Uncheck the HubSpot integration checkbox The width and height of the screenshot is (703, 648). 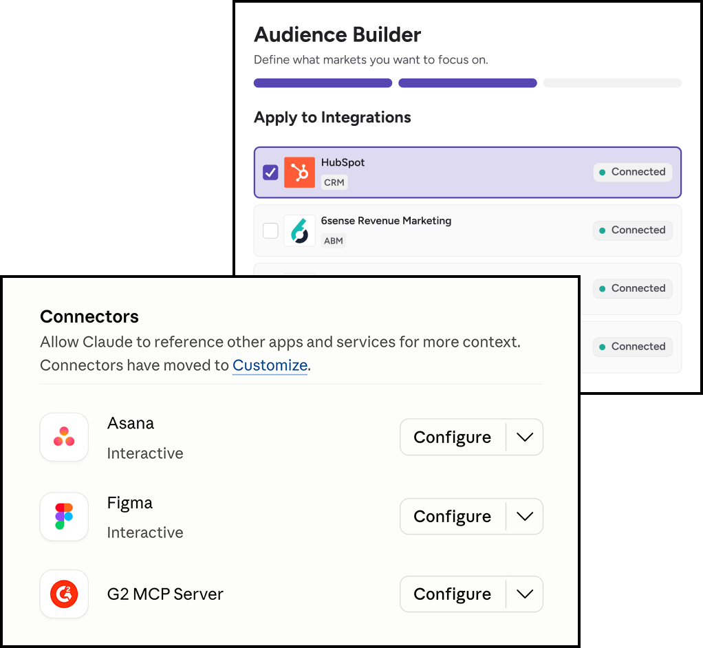[270, 172]
